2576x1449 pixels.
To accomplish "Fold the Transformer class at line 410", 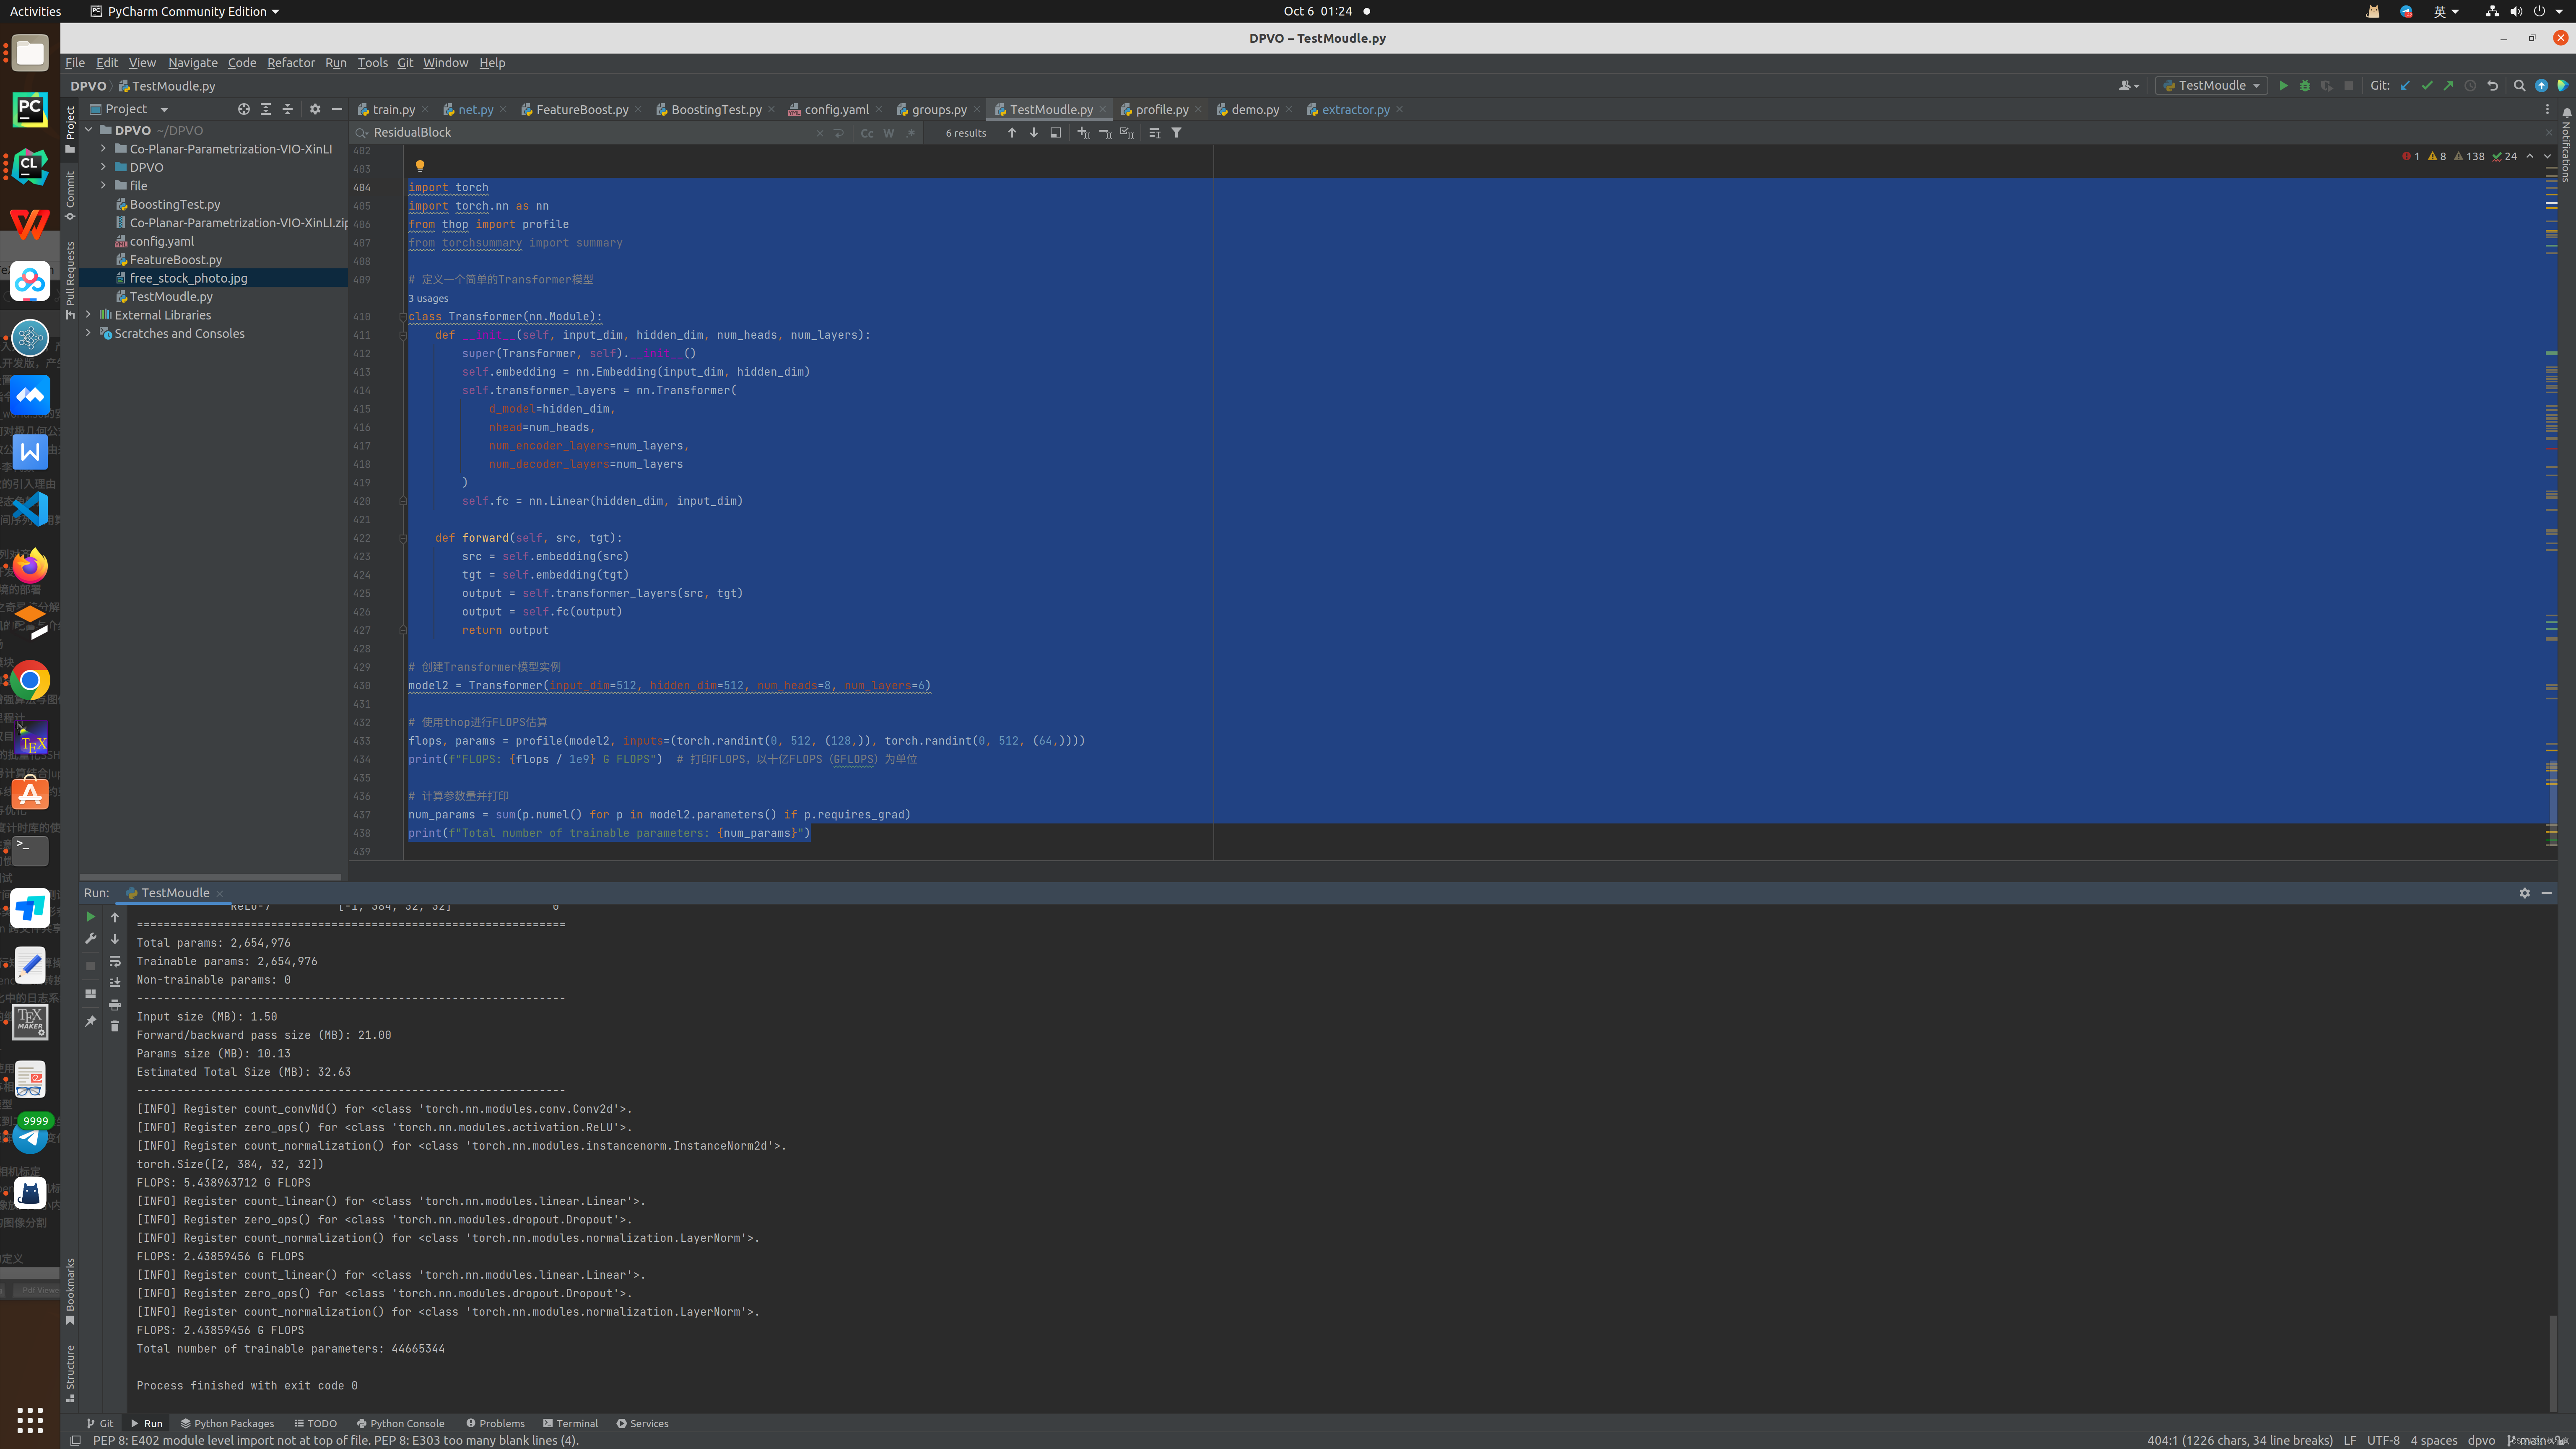I will [403, 317].
